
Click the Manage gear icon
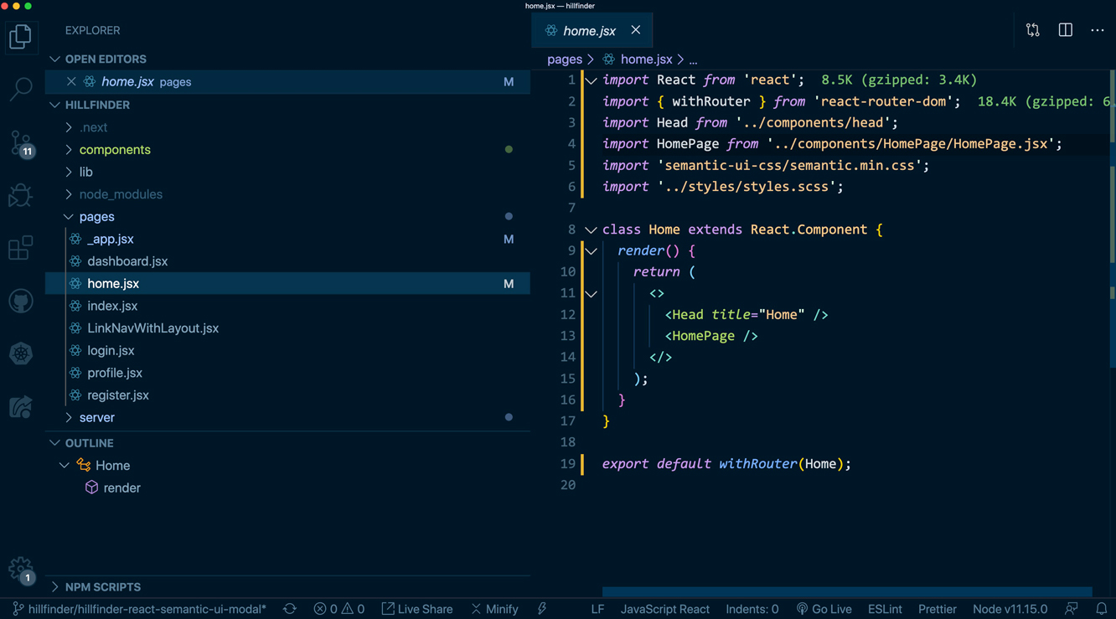20,570
